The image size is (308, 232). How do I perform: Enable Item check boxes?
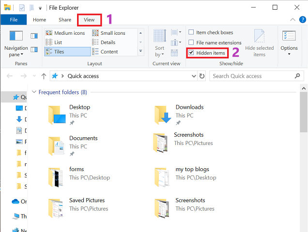tap(191, 32)
